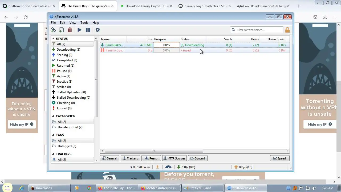Pause the selected torrent with pause icon

pyautogui.click(x=88, y=30)
